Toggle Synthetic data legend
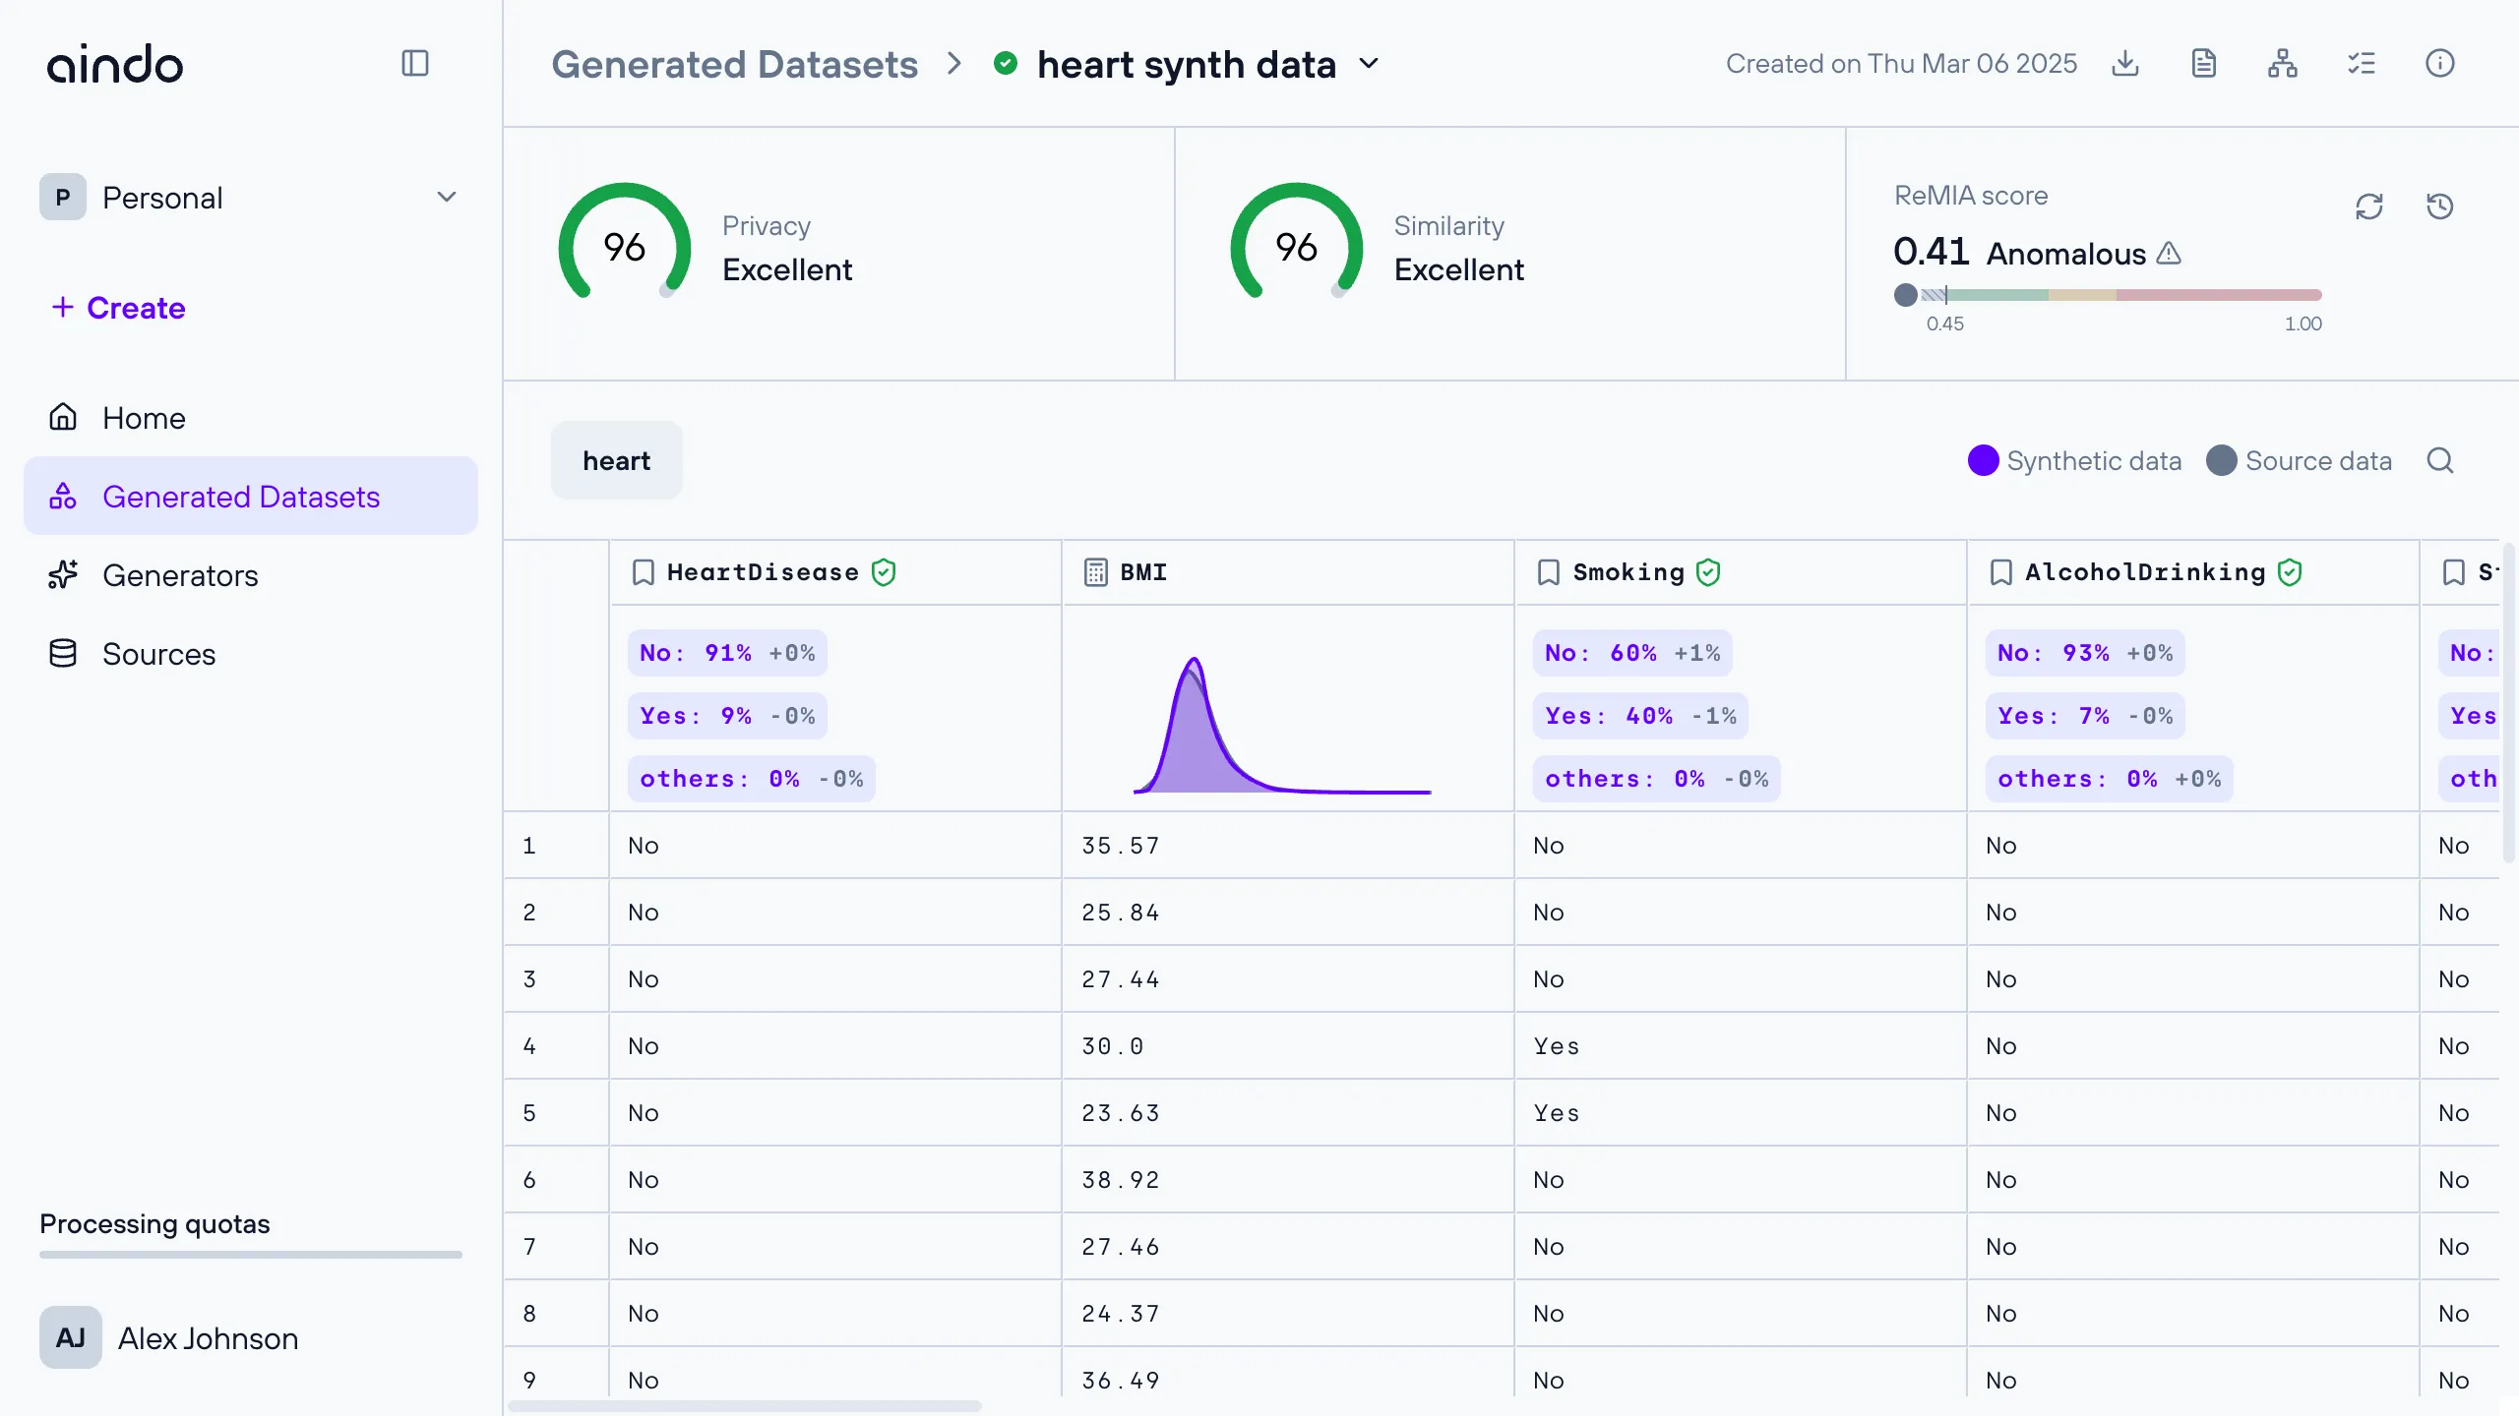The width and height of the screenshot is (2519, 1416). [x=2075, y=460]
